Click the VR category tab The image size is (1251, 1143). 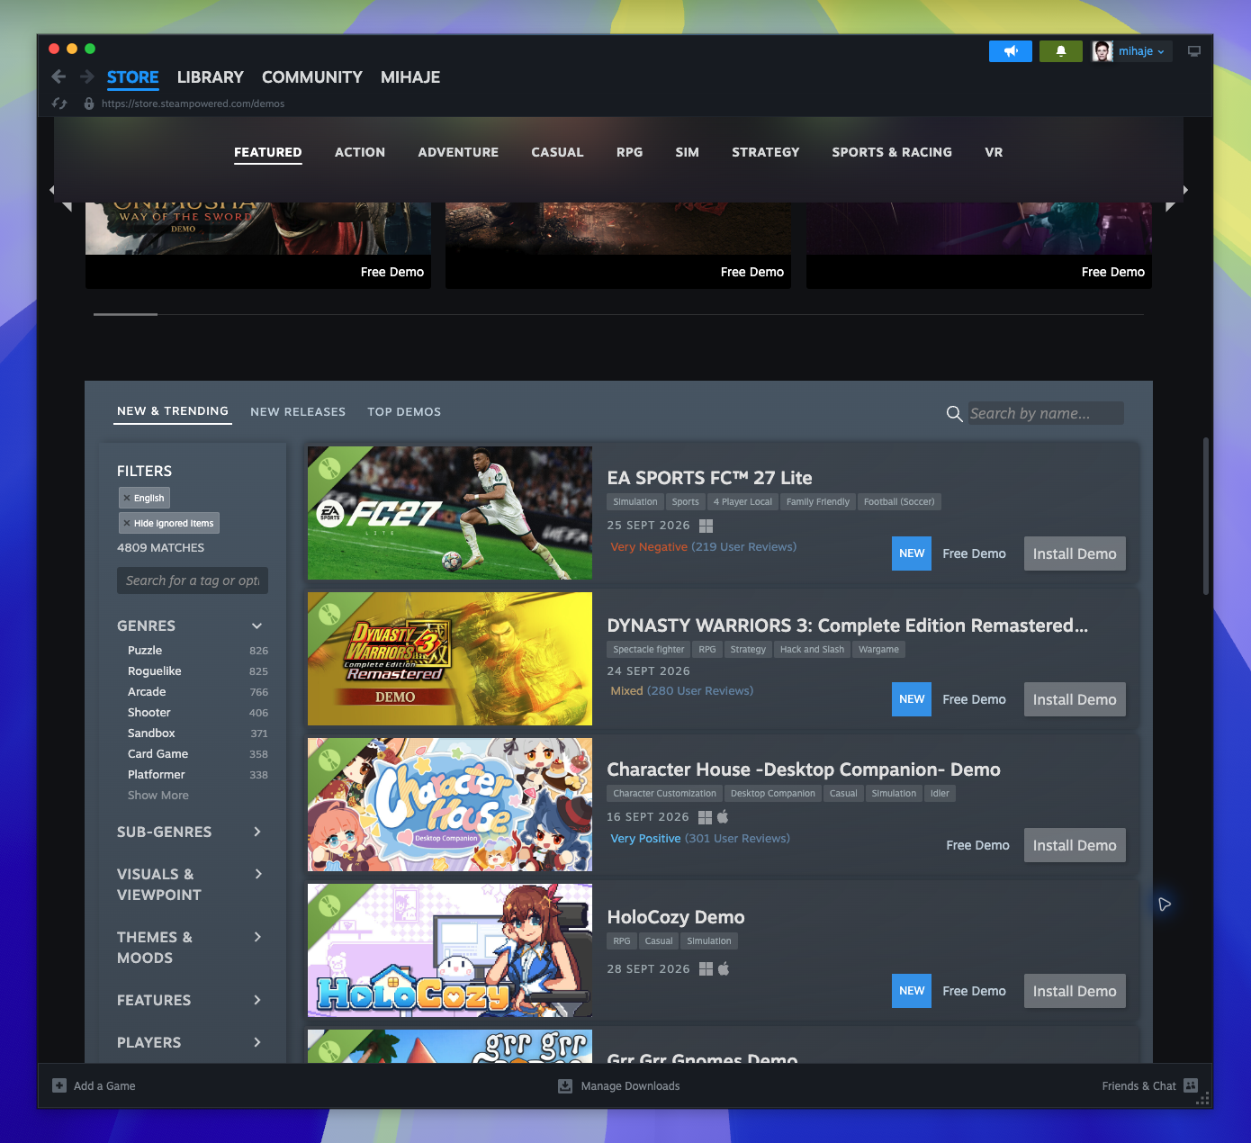(994, 152)
